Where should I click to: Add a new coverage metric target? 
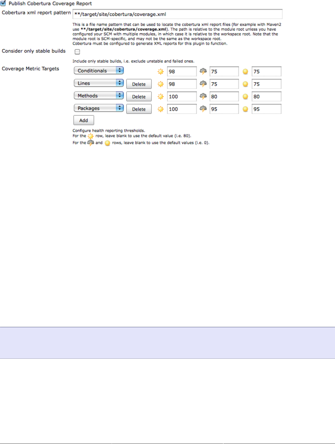click(x=84, y=120)
